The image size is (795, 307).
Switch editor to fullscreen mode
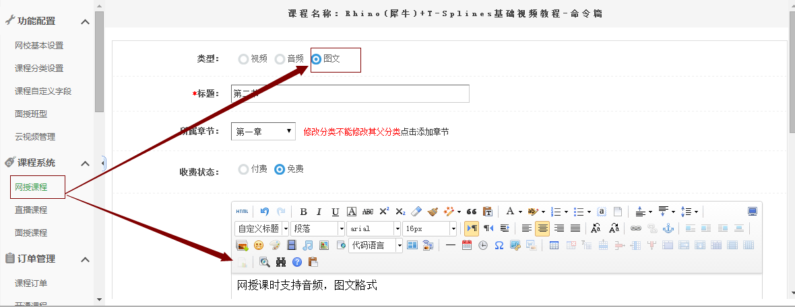tap(753, 211)
